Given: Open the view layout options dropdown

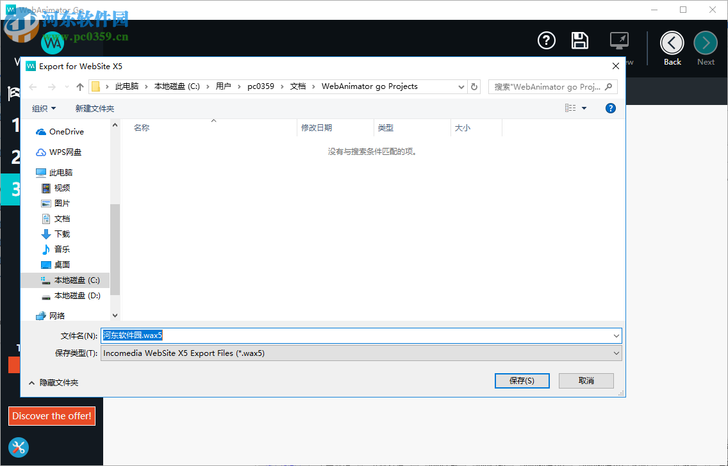Looking at the screenshot, I should 574,108.
